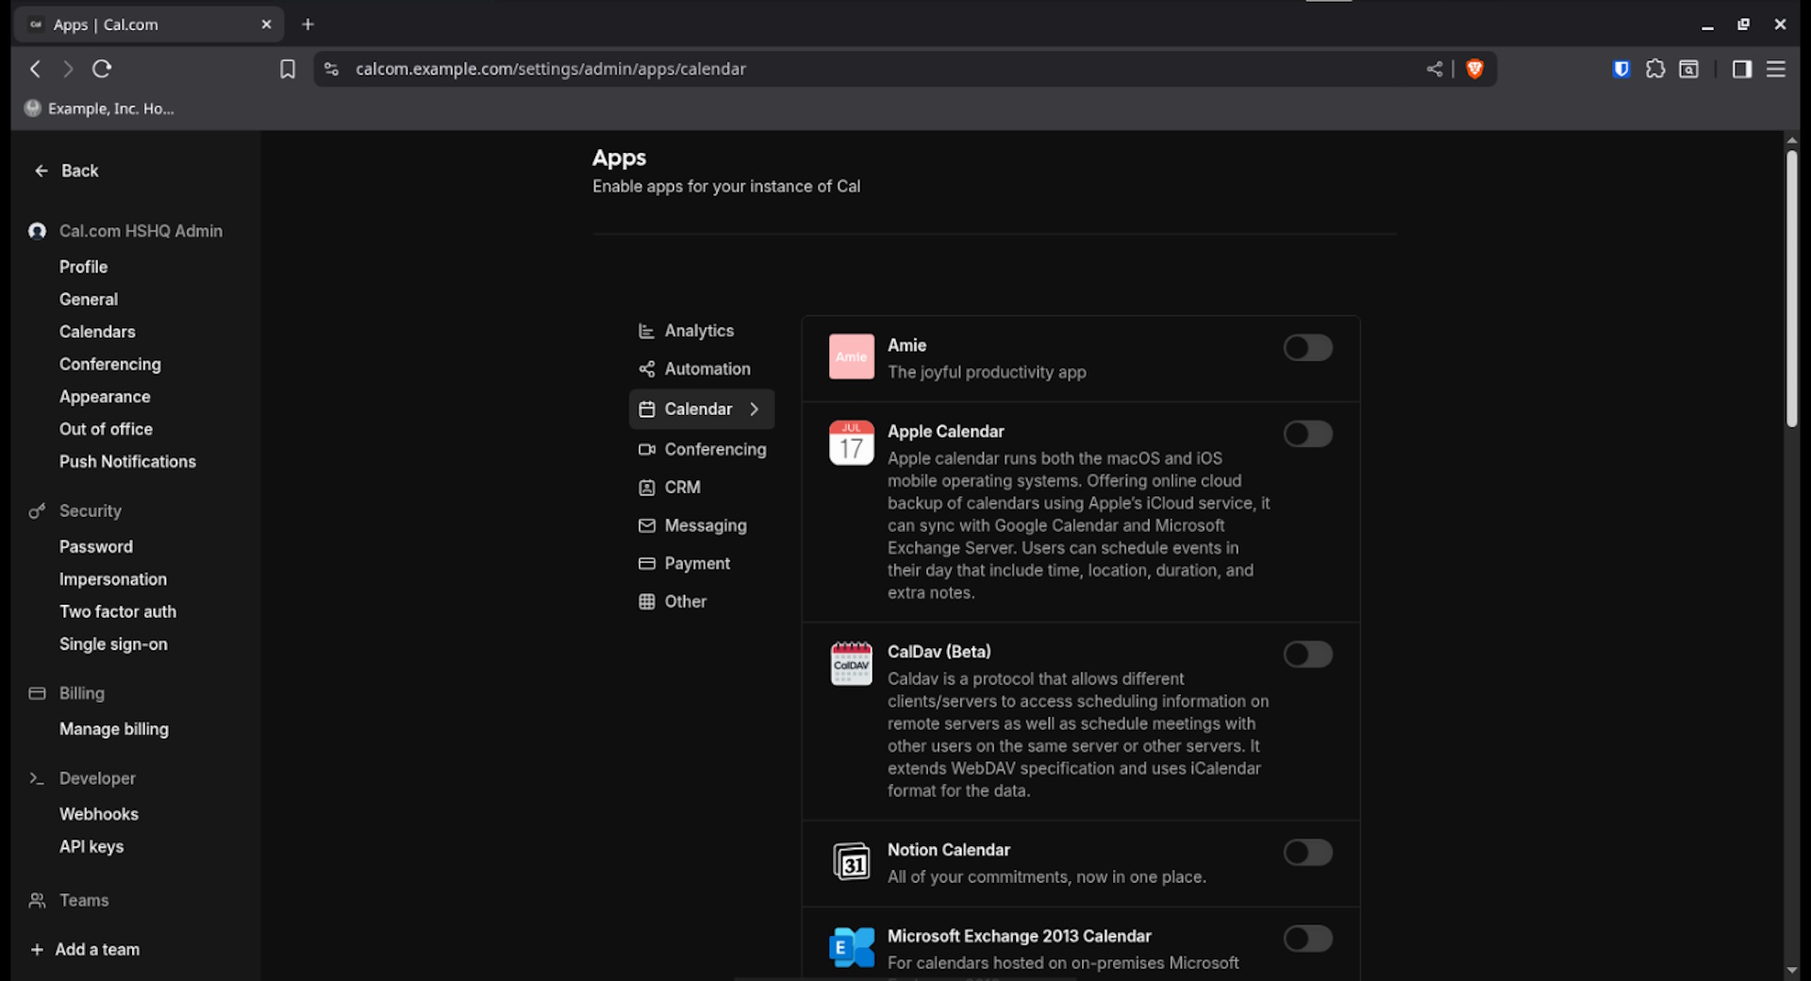This screenshot has height=981, width=1811.
Task: Click the Microsoft Exchange app icon
Action: pos(851,947)
